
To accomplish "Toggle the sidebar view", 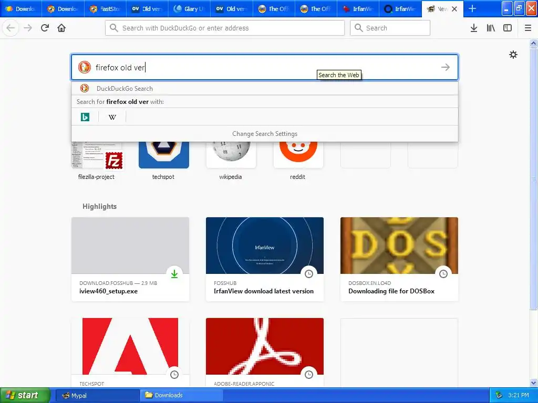I will [x=508, y=28].
